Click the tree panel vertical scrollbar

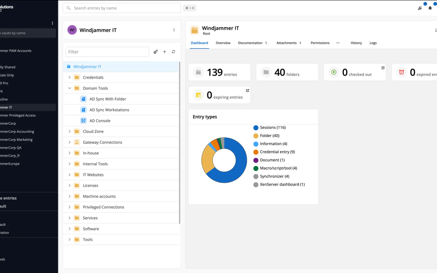[x=179, y=143]
